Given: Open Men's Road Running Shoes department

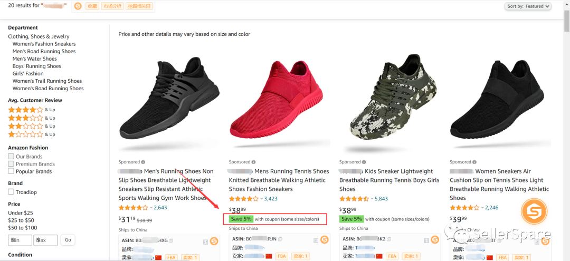Looking at the screenshot, I should (x=44, y=51).
